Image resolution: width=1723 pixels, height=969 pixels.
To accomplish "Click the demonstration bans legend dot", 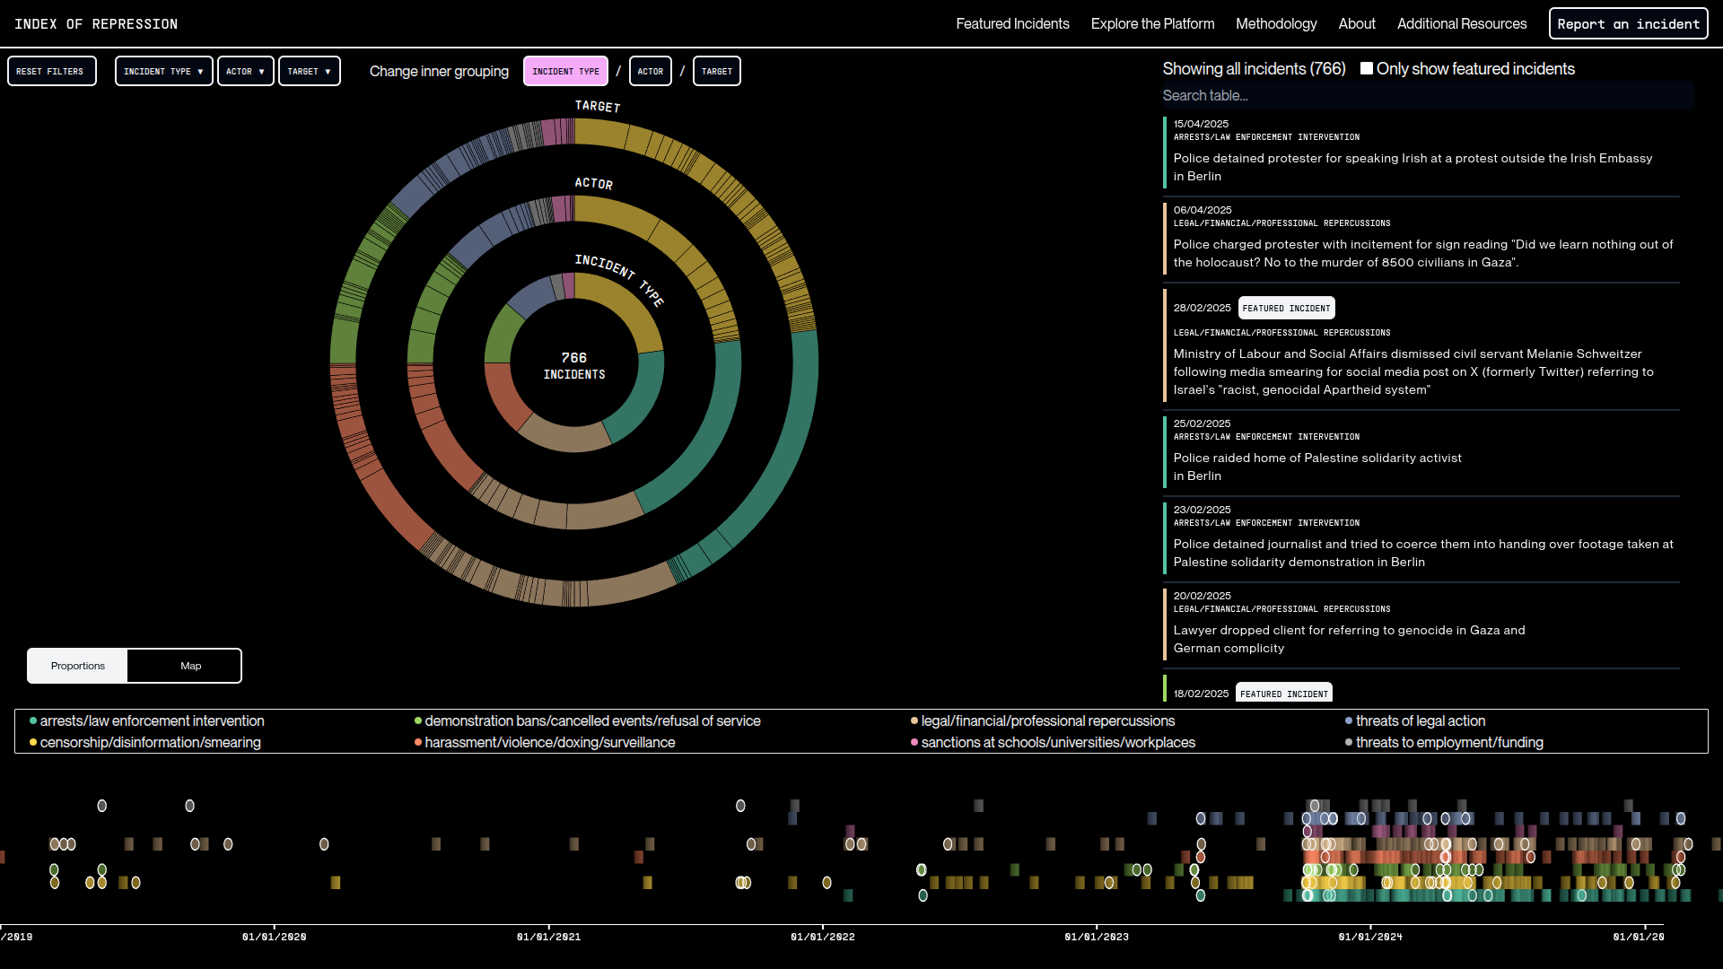I will 418,721.
